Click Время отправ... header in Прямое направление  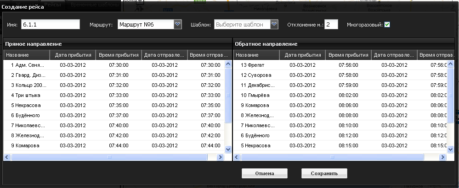pos(209,55)
